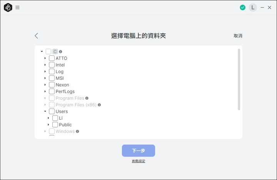Screen dimensions: 277x180
Task: Open the 進階設定 link
Action: (138, 161)
